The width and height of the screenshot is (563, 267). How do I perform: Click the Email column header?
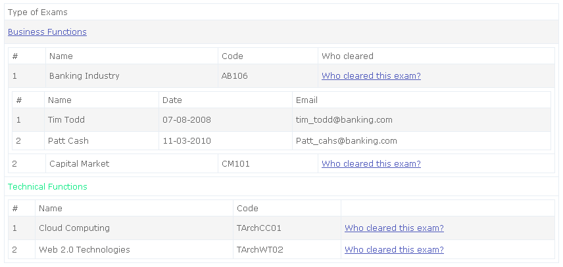click(306, 100)
